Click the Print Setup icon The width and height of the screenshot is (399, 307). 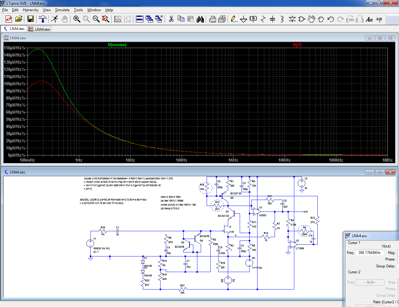[x=222, y=19]
